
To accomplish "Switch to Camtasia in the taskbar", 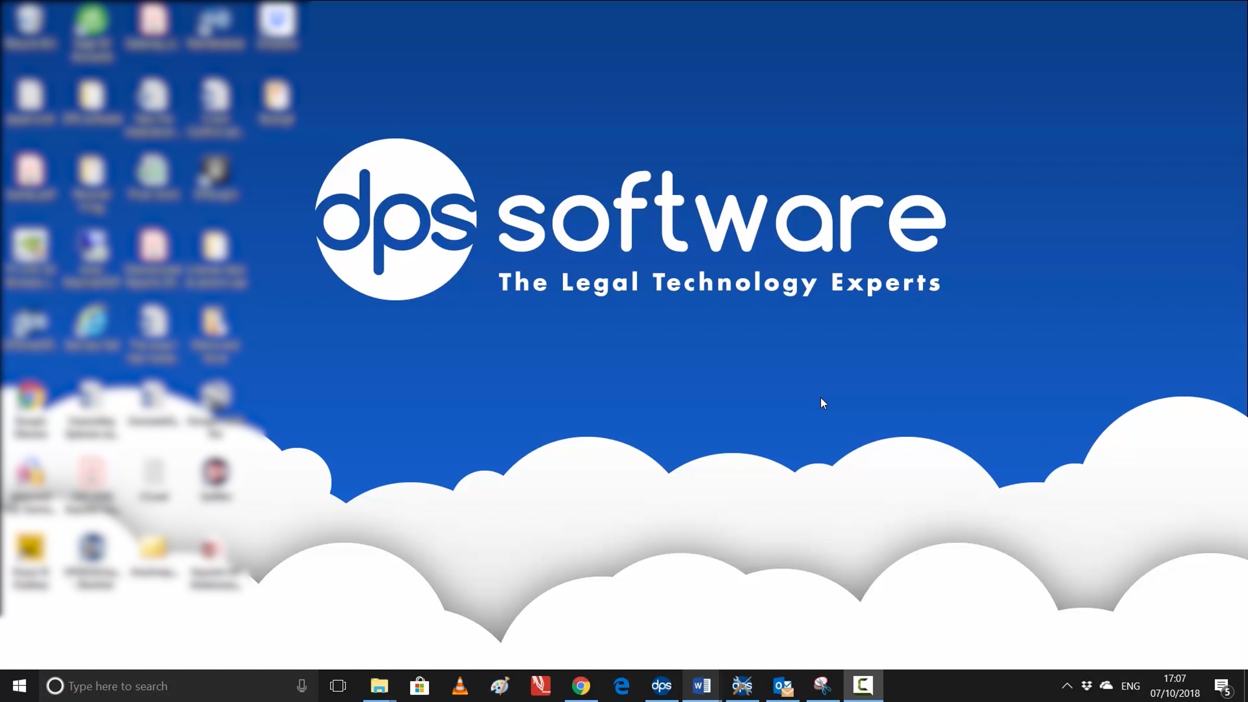I will [x=863, y=686].
